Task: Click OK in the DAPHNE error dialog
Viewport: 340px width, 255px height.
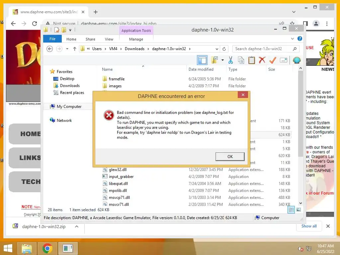Action: point(230,157)
